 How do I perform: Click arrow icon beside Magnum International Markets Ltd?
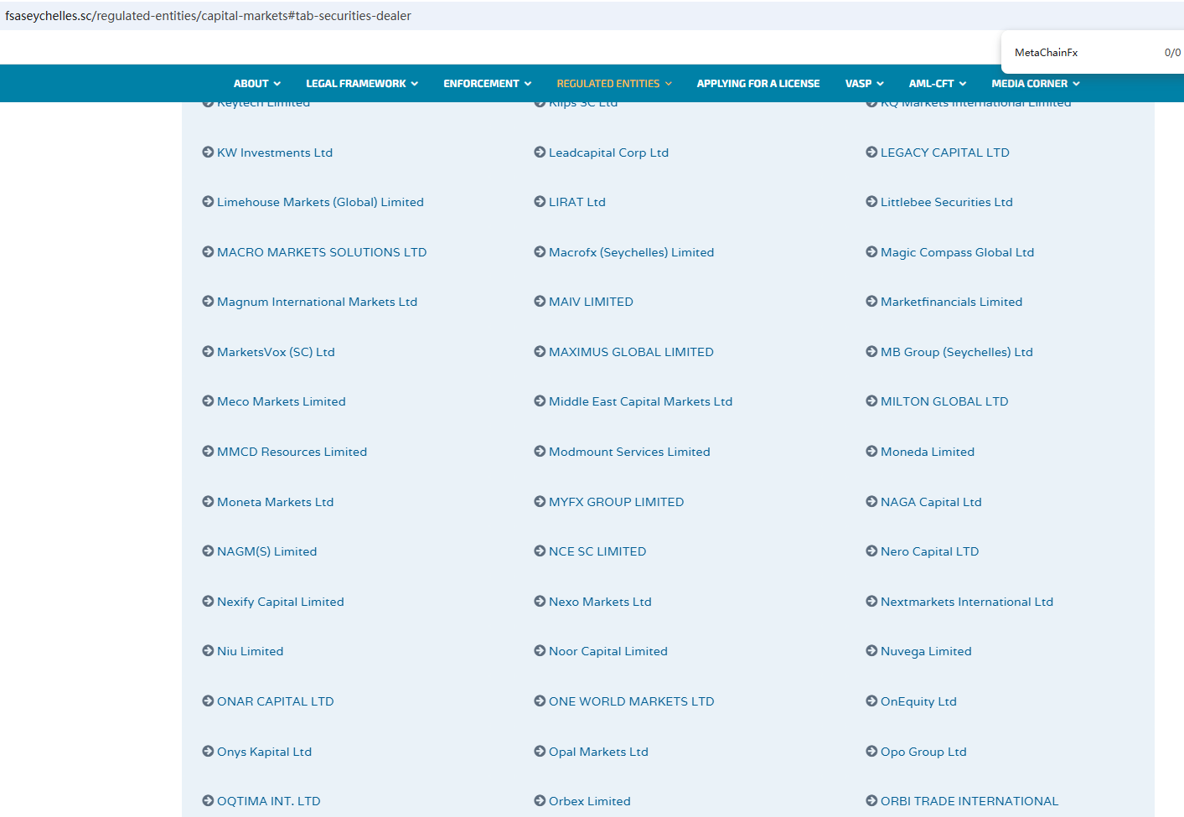click(x=208, y=302)
